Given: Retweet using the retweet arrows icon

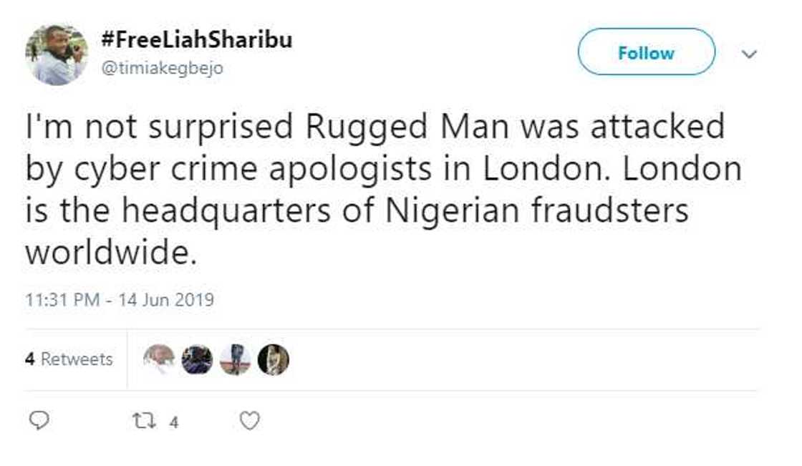Looking at the screenshot, I should point(144,422).
